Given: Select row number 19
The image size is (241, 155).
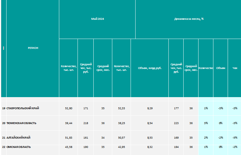Looking at the screenshot, I should pyautogui.click(x=4, y=108).
